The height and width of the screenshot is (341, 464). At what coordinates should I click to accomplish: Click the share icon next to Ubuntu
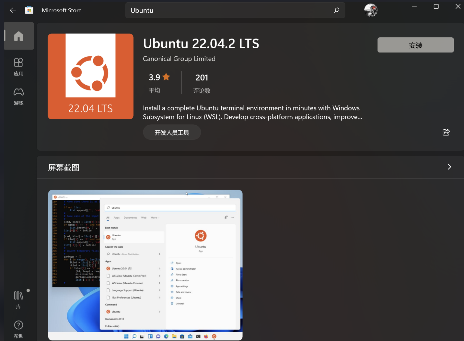(x=446, y=132)
